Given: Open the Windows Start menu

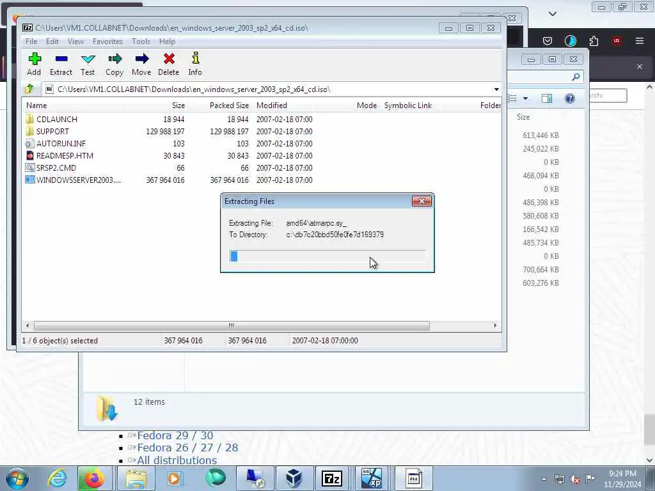Looking at the screenshot, I should pyautogui.click(x=17, y=478).
